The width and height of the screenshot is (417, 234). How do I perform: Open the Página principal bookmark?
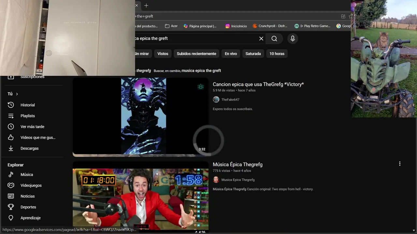[x=200, y=26]
